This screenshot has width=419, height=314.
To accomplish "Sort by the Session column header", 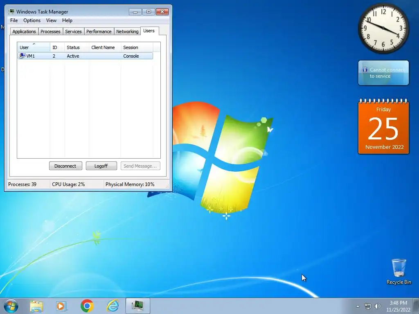I will pos(137,47).
